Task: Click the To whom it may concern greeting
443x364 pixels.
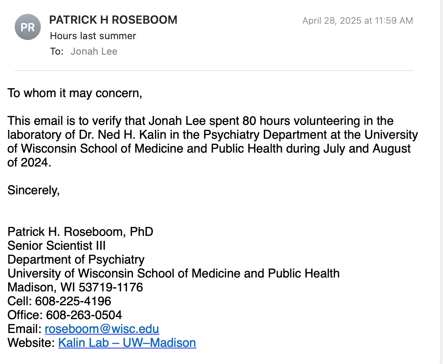Action: tap(75, 93)
